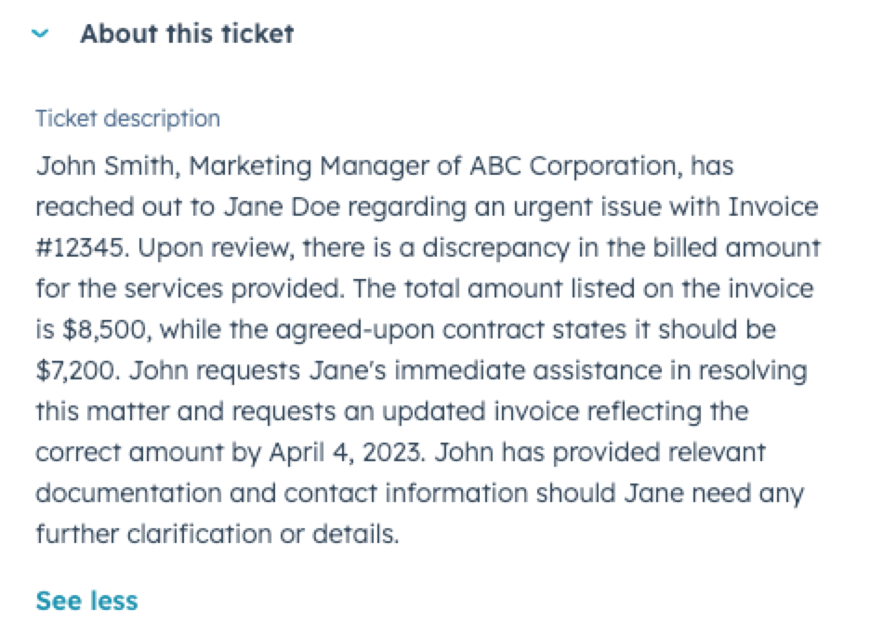This screenshot has height=623, width=870.
Task: Click the Ticket description label
Action: [x=127, y=119]
